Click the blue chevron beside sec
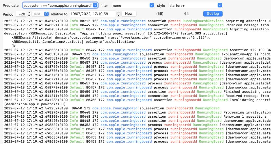Image resolution: width=271 pixels, height=144 pixels. coord(46,14)
